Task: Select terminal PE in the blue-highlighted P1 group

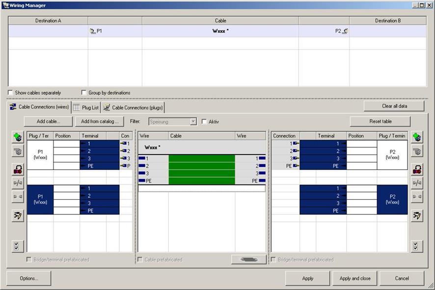Action: [100, 211]
